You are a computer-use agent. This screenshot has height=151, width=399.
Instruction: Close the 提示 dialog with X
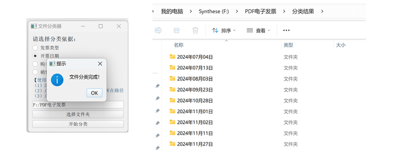pos(100,64)
